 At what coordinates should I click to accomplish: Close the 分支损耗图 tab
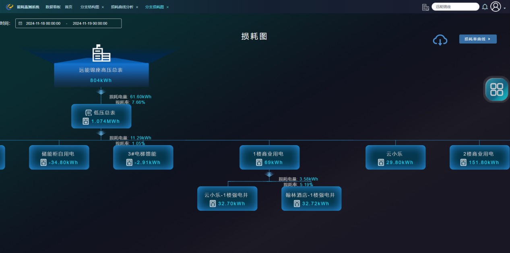tap(167, 7)
